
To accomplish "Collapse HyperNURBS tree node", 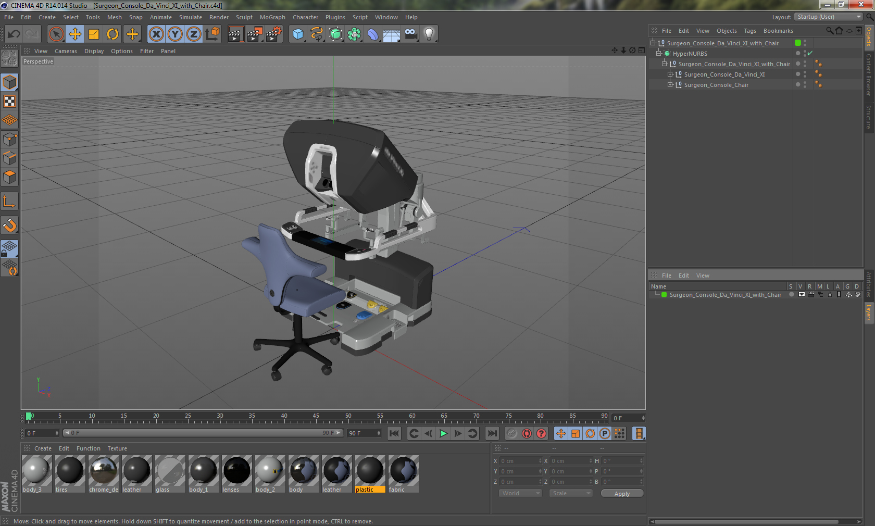I will [x=658, y=54].
